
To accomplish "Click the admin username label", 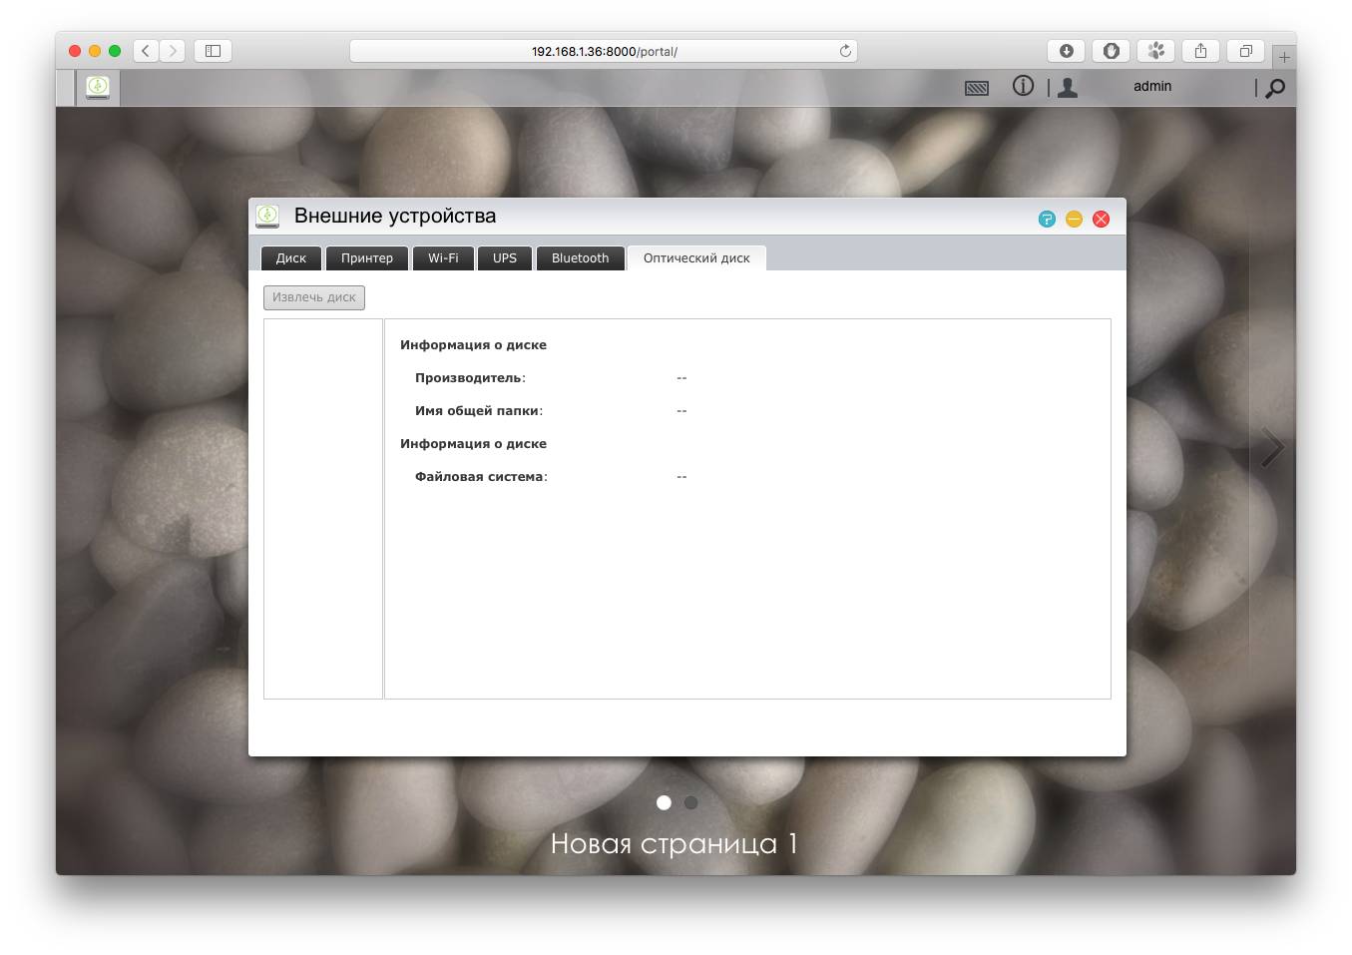I will 1152,87.
